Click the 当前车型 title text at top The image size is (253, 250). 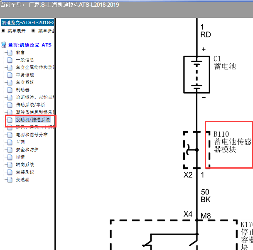pos(59,5)
